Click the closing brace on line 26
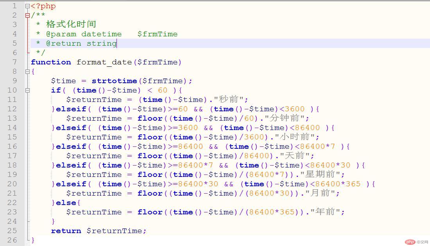 tap(33, 240)
